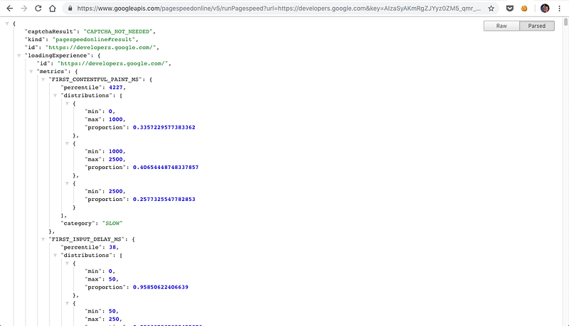Collapse the loadingExperience node

pos(19,55)
